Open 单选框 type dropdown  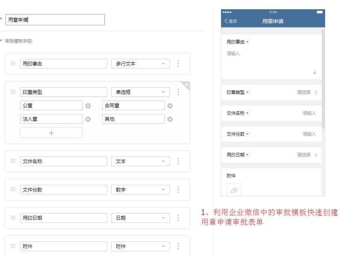coord(140,92)
